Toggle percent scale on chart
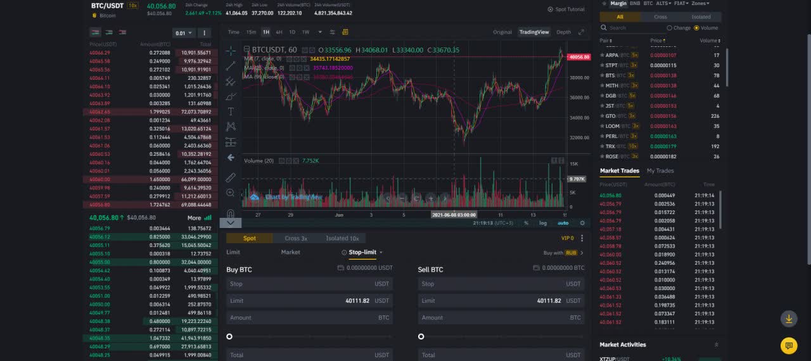This screenshot has height=361, width=811. [526, 223]
